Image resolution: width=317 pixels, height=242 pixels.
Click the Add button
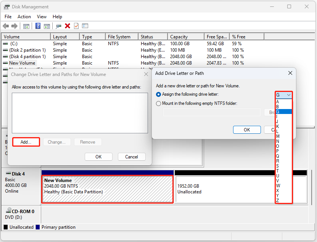coord(26,142)
